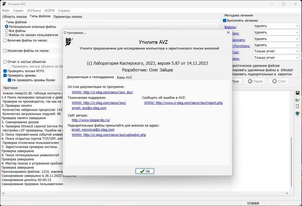Check the Отчет о чистых объектах box
The width and height of the screenshot is (302, 206).
5,62
